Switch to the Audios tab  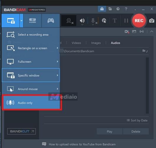click(116, 43)
